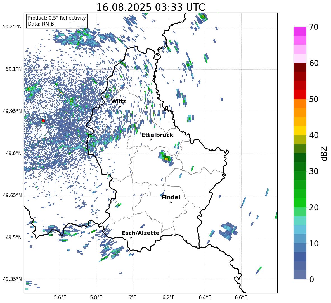This screenshot has height=303, width=331.
Task: Click the colorbar tick label 70
Action: click(313, 27)
